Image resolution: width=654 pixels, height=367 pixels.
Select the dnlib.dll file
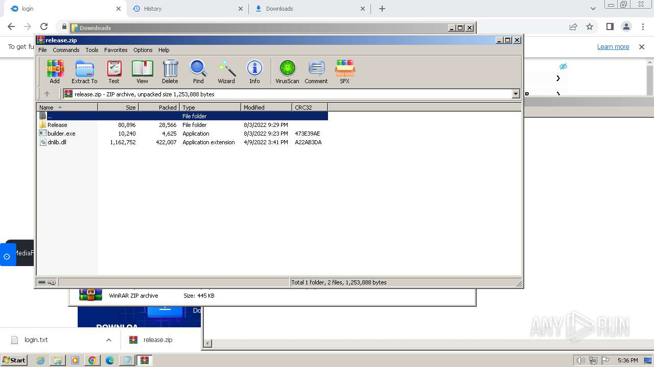[x=182, y=142]
